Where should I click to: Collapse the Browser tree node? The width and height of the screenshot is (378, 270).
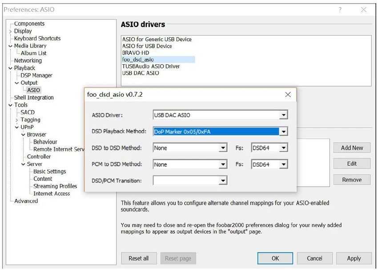pyautogui.click(x=23, y=135)
